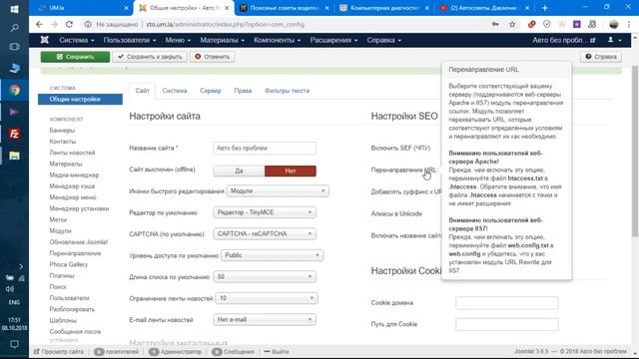Open Chrome profile avatar
Image resolution: width=639 pixels, height=359 pixels.
tap(613, 24)
